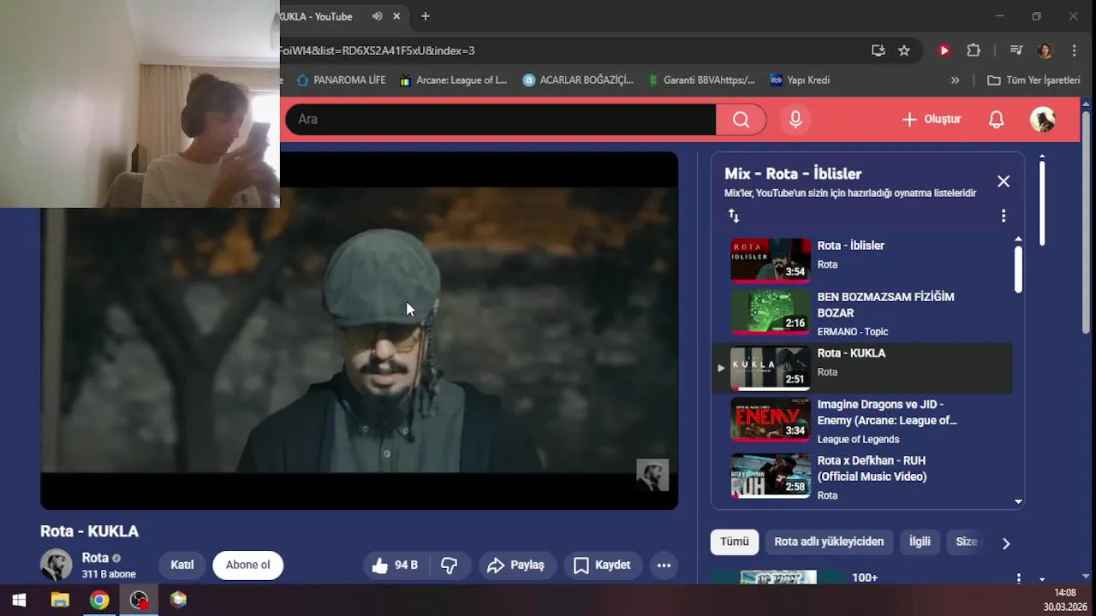Open recording app in taskbar
The height and width of the screenshot is (616, 1096).
coord(139,600)
